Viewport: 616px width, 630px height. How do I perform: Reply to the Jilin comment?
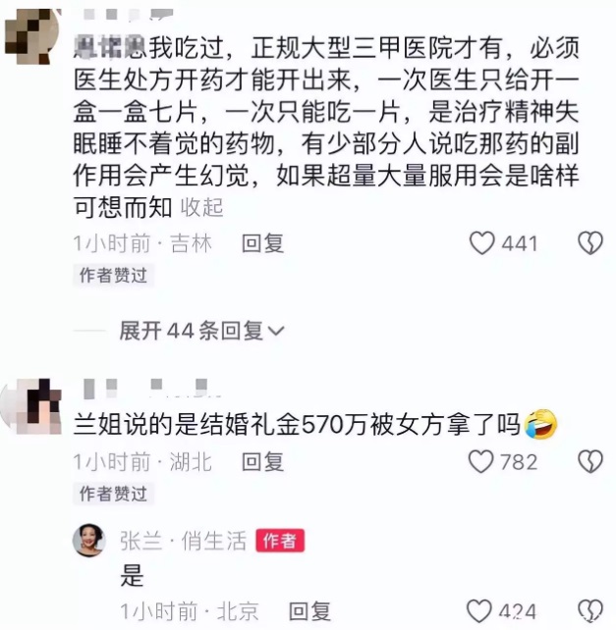pos(262,243)
